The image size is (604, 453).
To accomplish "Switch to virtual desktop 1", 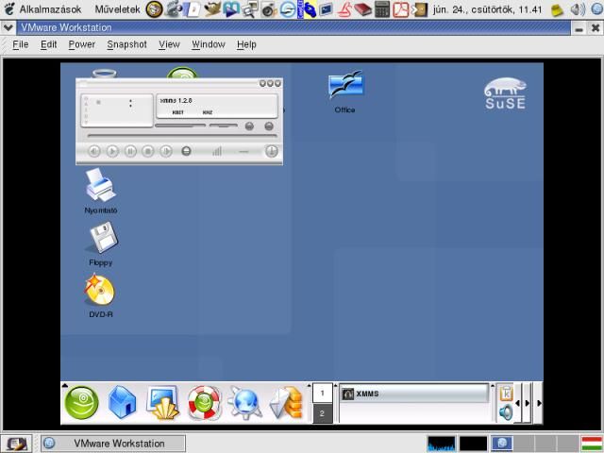I will point(323,393).
